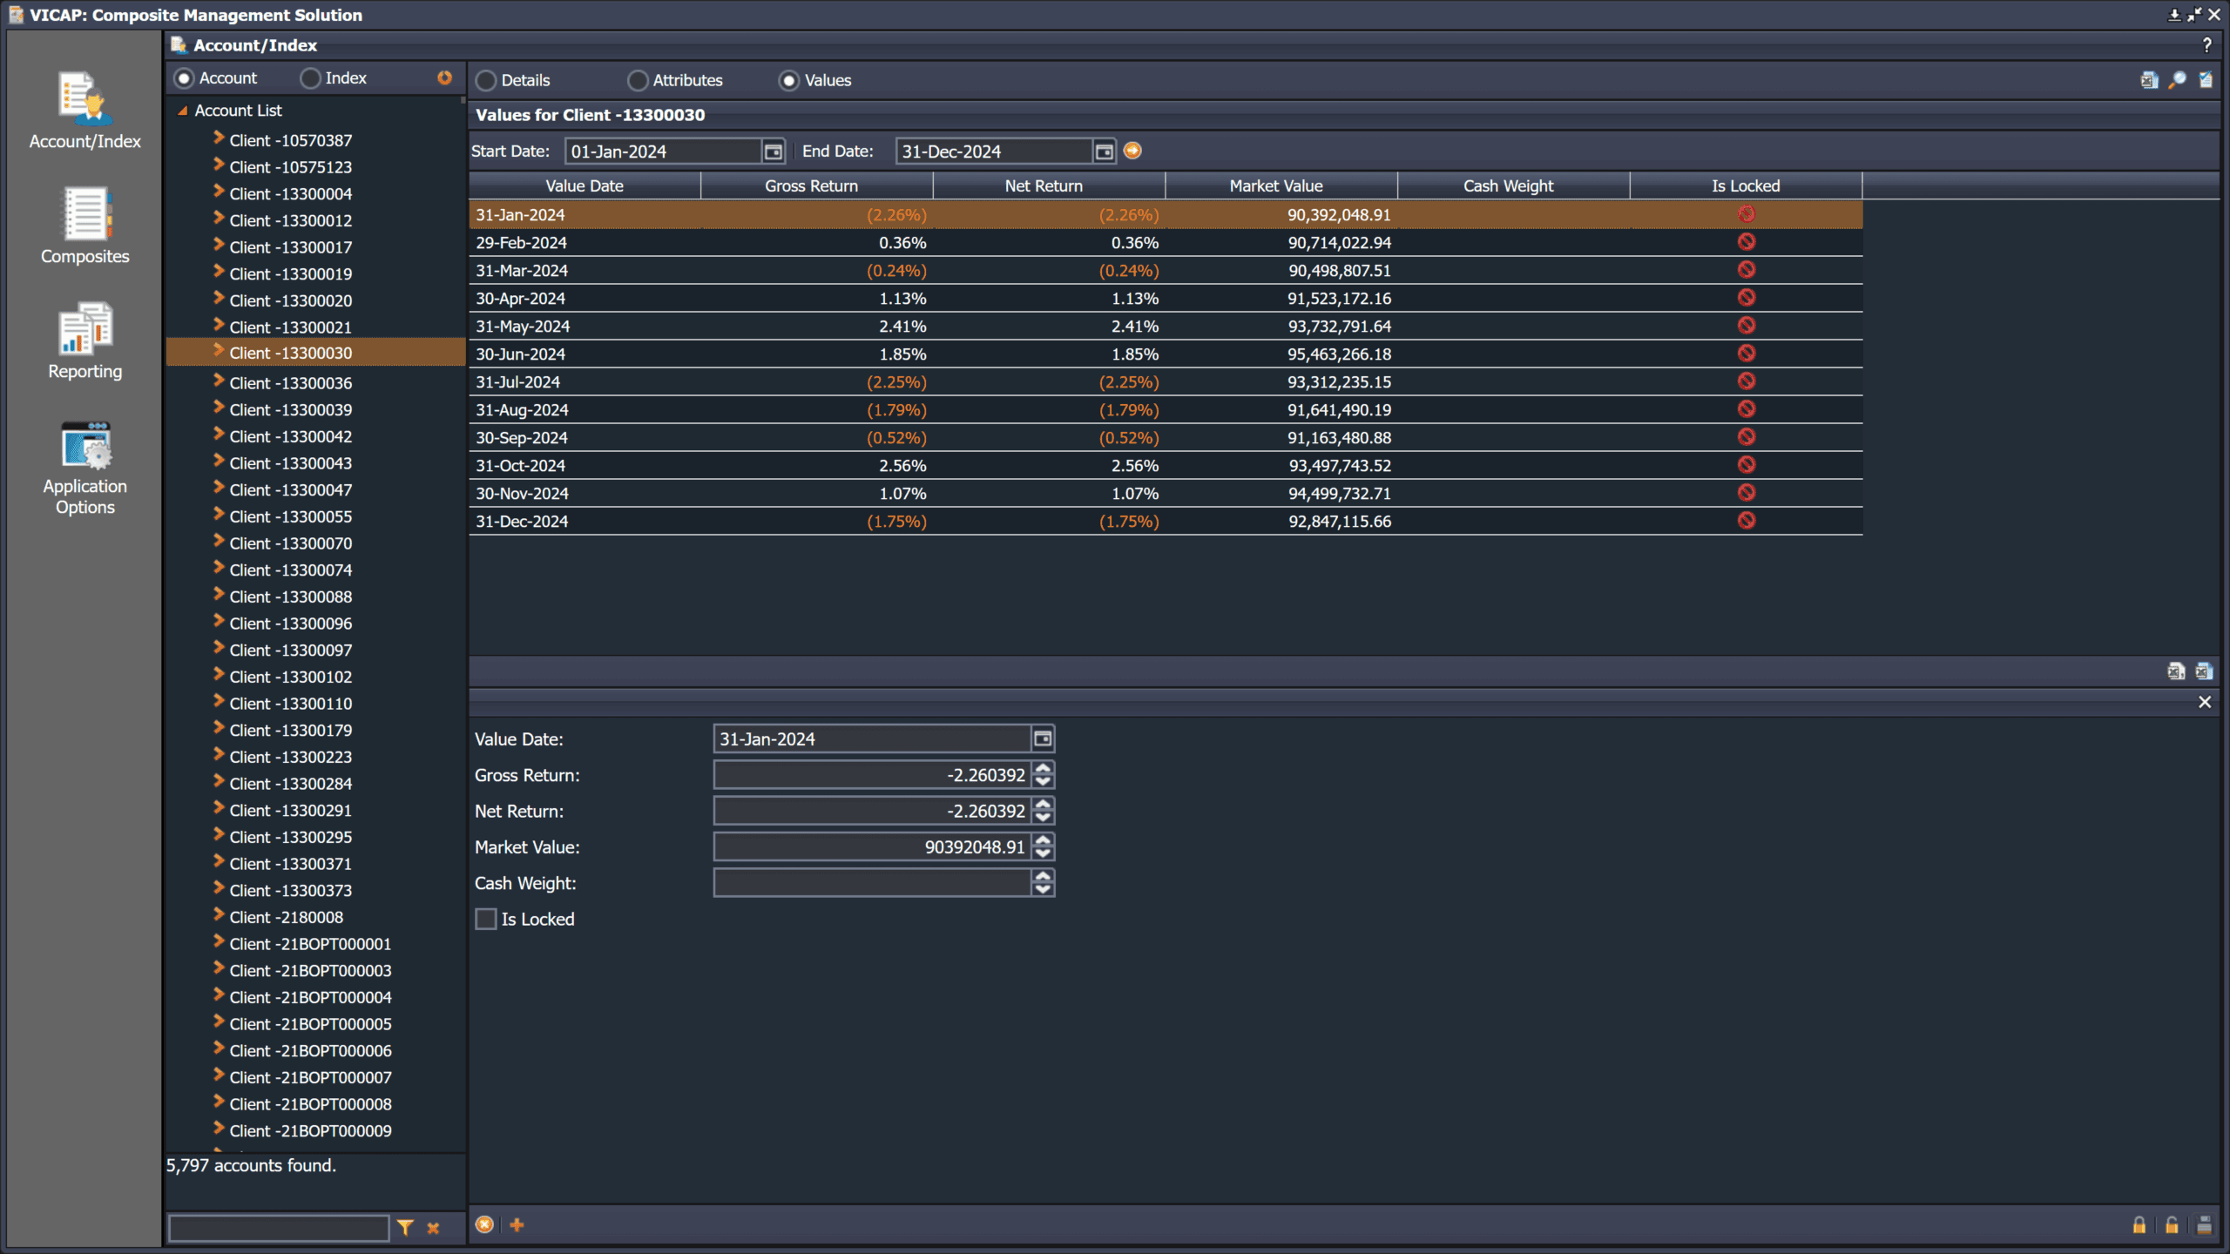Click the help question mark icon
Image resolution: width=2230 pixels, height=1254 pixels.
pyautogui.click(x=2206, y=45)
